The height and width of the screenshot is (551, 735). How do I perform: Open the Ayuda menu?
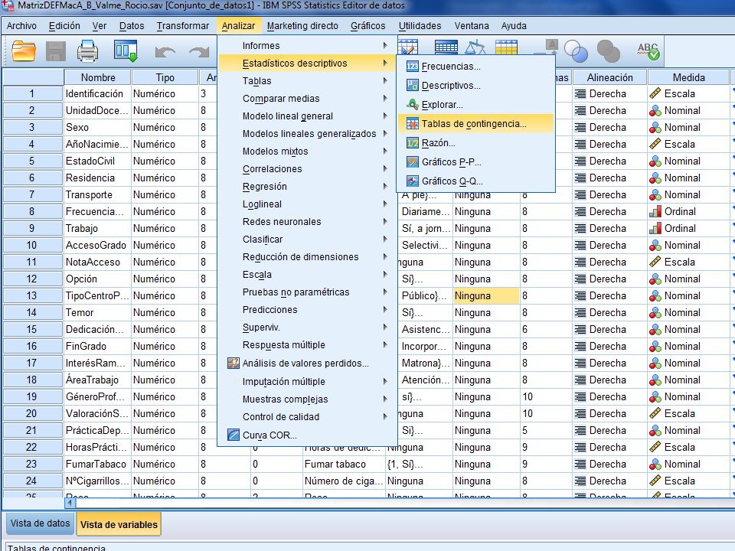click(514, 26)
